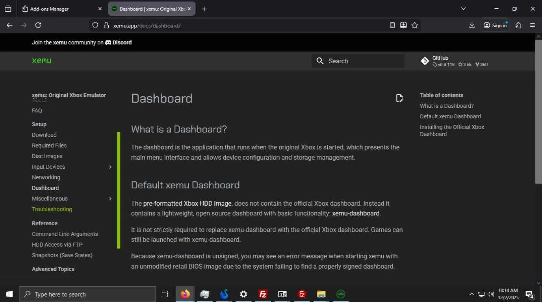Jump to Installing the Official Xbox Dashboard
The width and height of the screenshot is (542, 302).
[452, 131]
